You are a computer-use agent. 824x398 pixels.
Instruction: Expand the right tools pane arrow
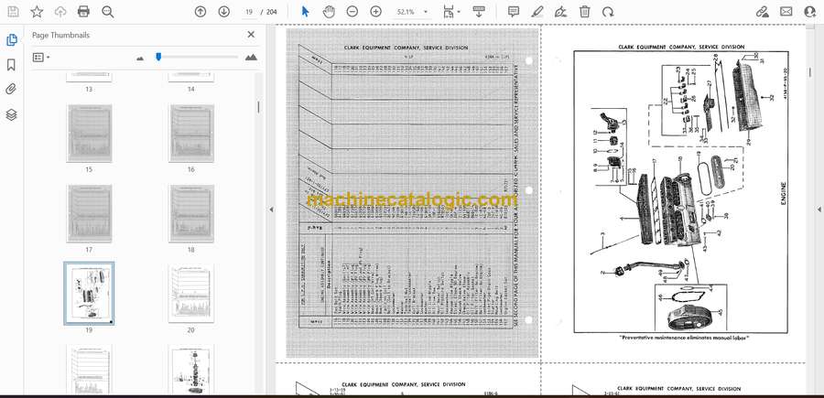coord(819,210)
